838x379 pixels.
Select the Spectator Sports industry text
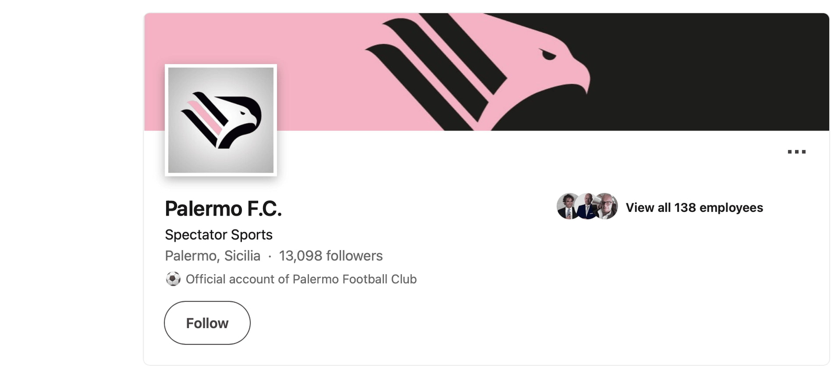218,234
